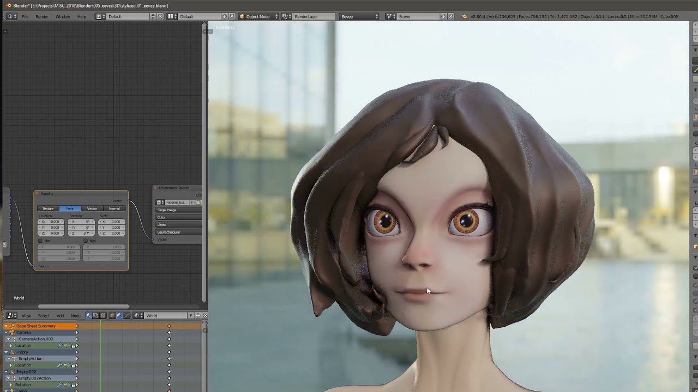
Task: Open Single Image source dropdown
Action: [x=179, y=210]
